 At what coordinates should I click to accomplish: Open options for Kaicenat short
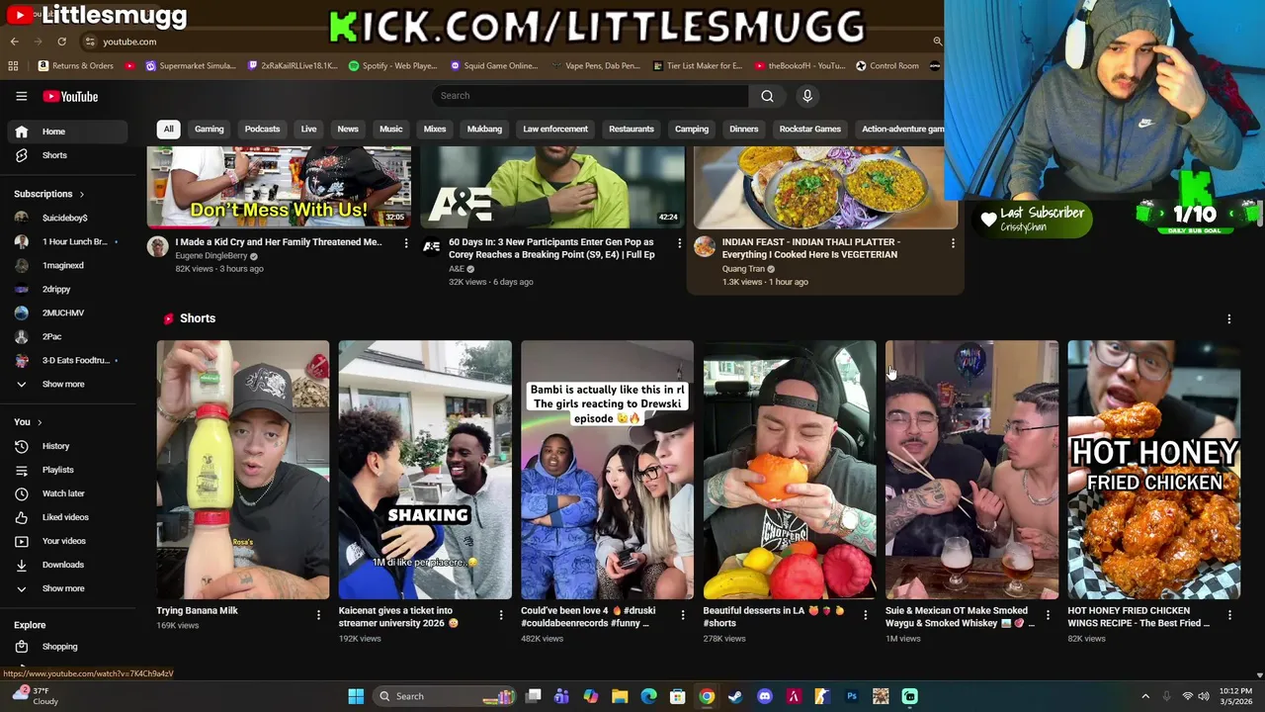tap(500, 615)
